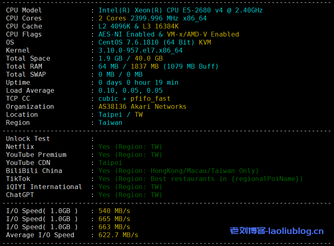Select the Average I/O Speed 622.7 MB/s value

118,235
